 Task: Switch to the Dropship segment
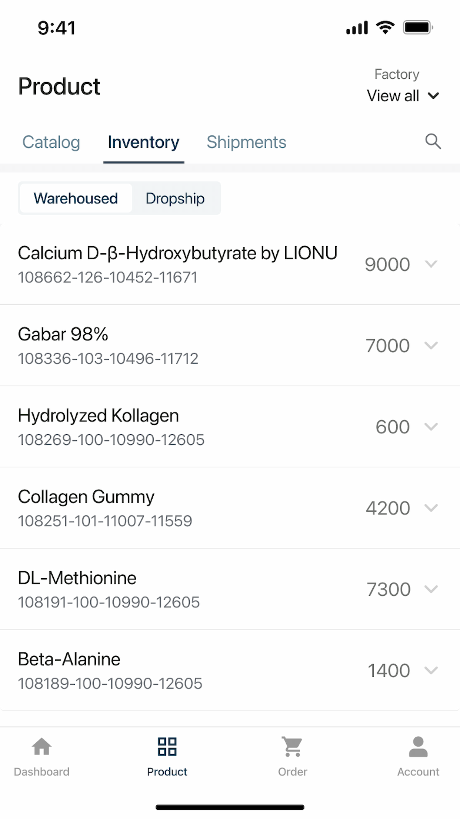coord(175,198)
